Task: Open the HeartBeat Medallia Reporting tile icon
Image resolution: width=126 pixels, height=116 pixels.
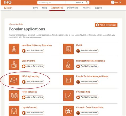Action: pyautogui.click(x=68, y=65)
